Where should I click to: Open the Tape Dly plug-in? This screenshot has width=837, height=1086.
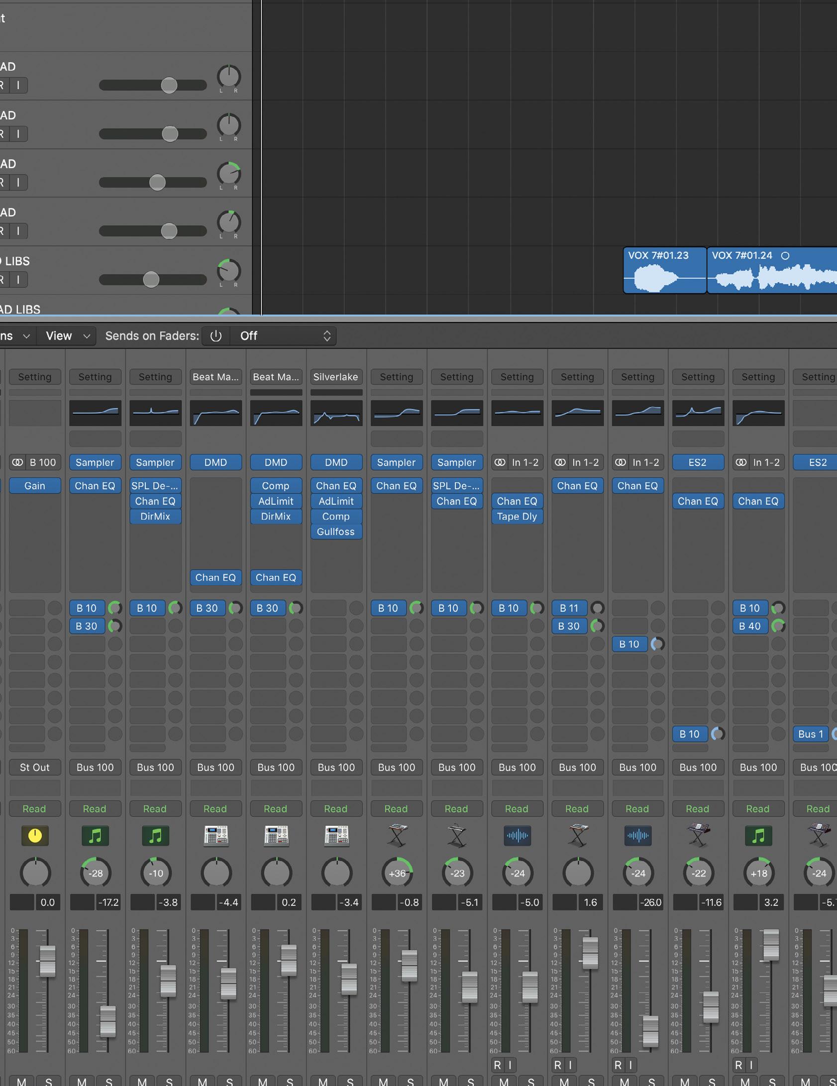click(x=517, y=516)
